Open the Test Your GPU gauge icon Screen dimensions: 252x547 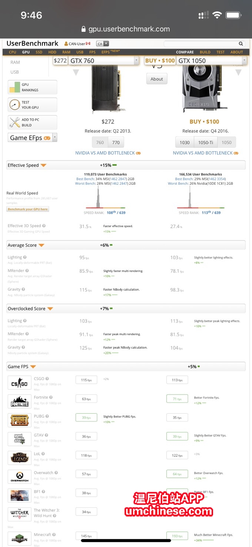pos(14,105)
